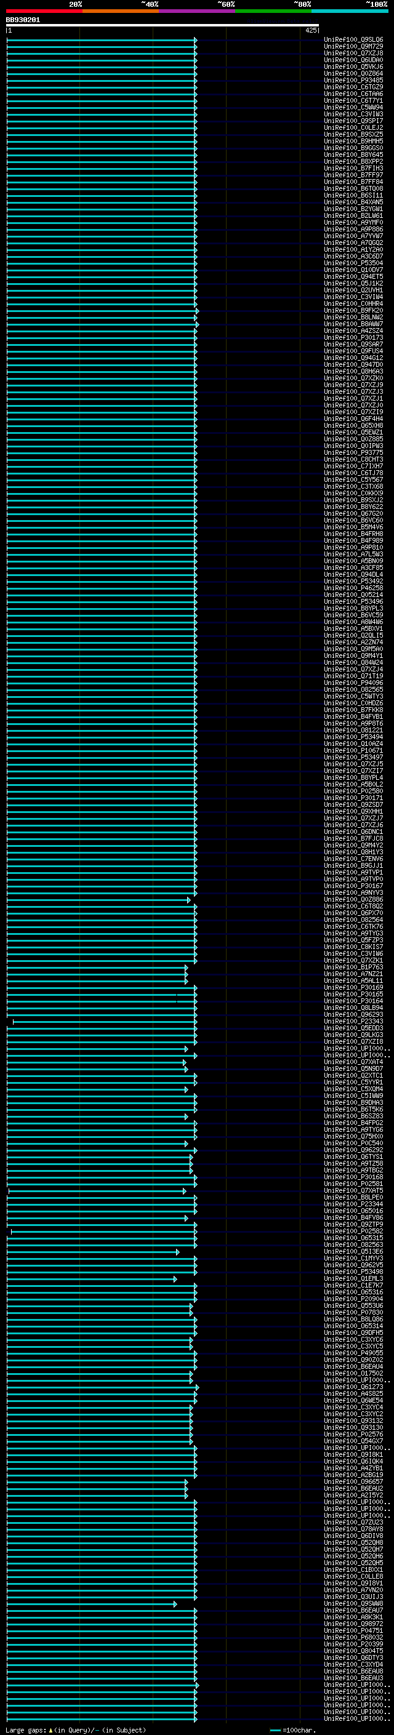Select hit label UniRef100_Q96293

(x=353, y=1015)
